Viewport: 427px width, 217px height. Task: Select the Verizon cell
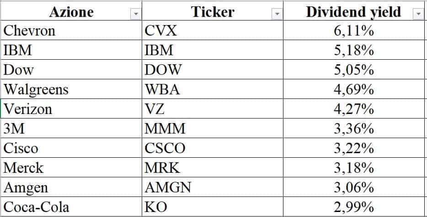pyautogui.click(x=71, y=109)
